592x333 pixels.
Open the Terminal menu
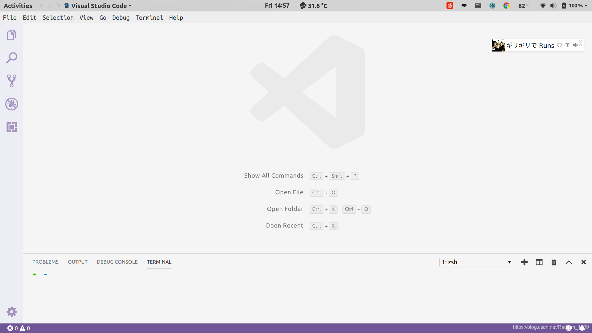[149, 18]
